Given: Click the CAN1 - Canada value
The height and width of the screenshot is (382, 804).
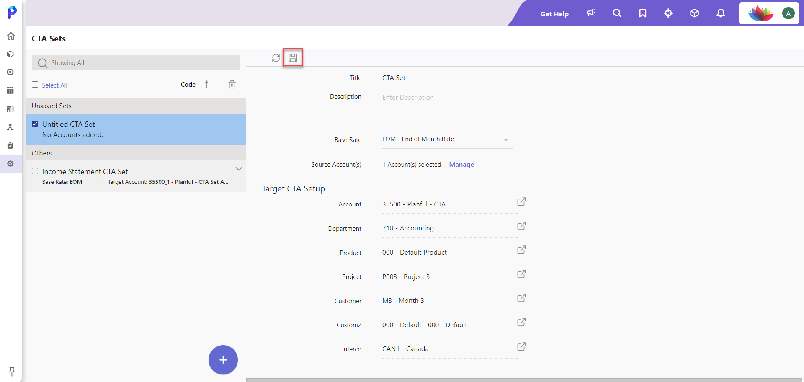Looking at the screenshot, I should (x=405, y=349).
